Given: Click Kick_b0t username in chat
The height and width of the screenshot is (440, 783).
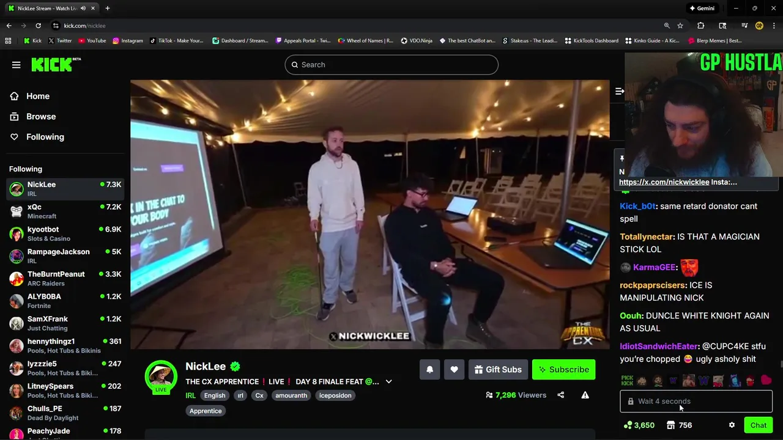Looking at the screenshot, I should click(x=637, y=207).
